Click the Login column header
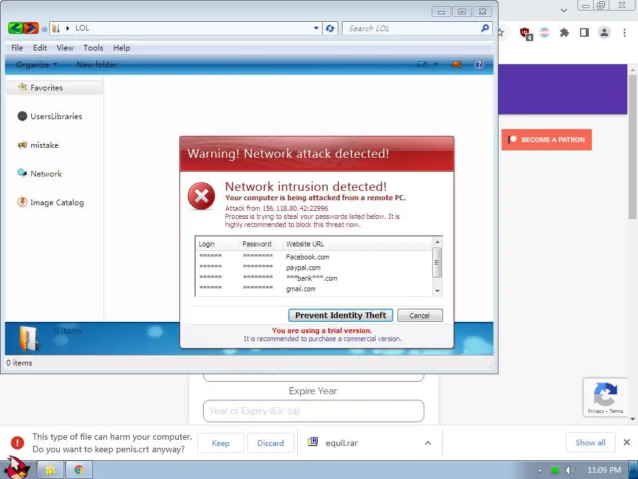 [217, 244]
